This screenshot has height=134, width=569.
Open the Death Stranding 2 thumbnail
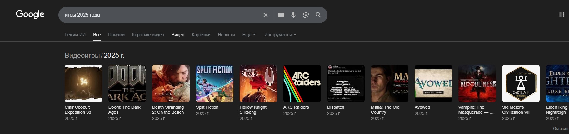pyautogui.click(x=171, y=83)
